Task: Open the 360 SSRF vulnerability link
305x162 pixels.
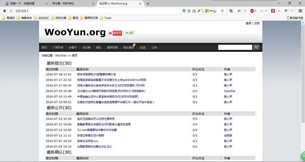Action: (111, 91)
